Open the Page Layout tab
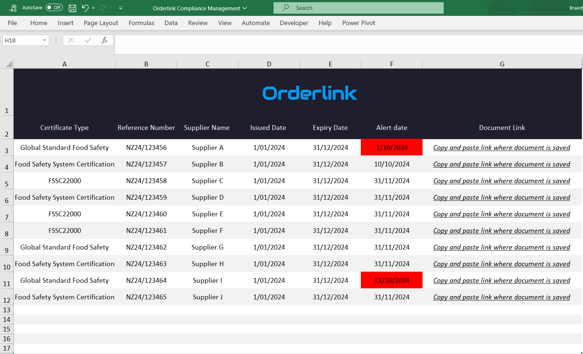Viewport: 583px width, 354px height. (x=101, y=23)
